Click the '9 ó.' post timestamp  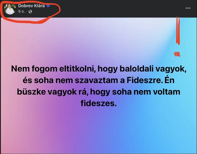[x=22, y=12]
